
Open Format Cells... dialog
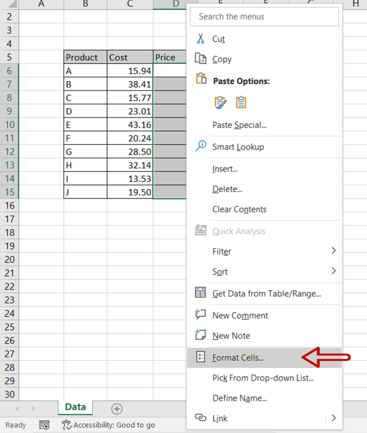coord(264,358)
